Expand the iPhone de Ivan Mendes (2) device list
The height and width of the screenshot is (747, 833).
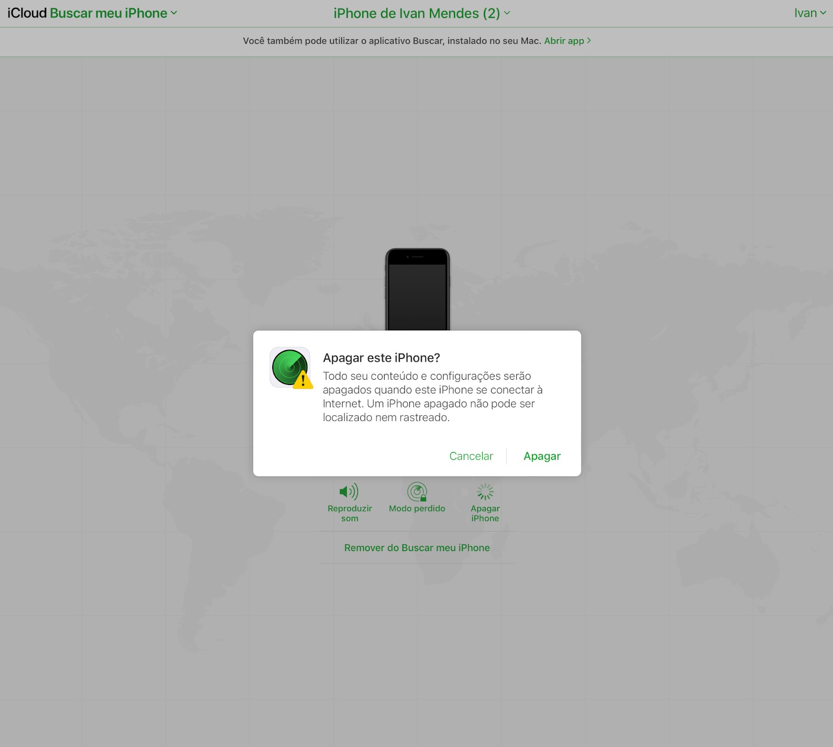(422, 14)
